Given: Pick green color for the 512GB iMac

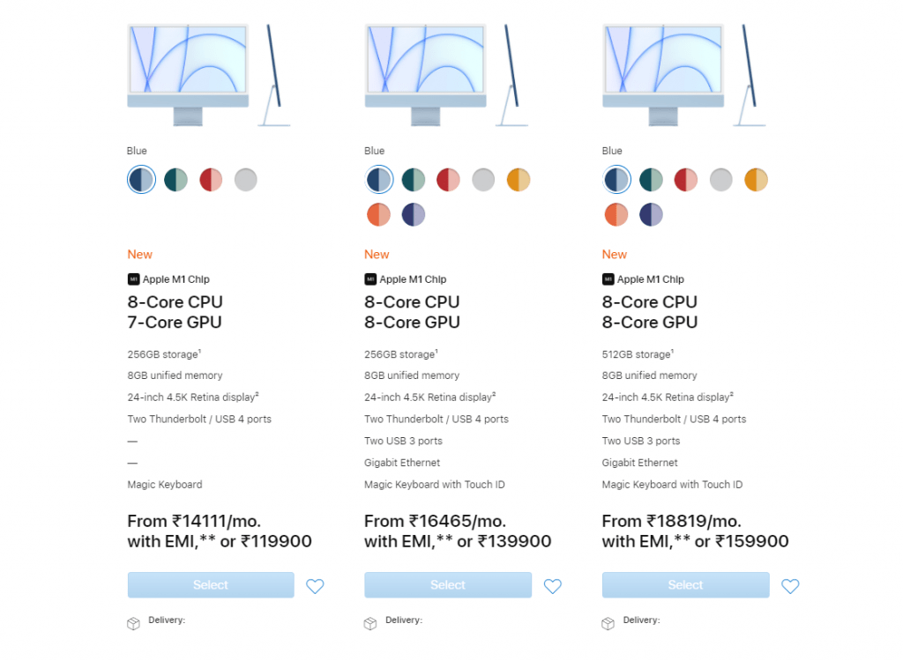Looking at the screenshot, I should 652,180.
